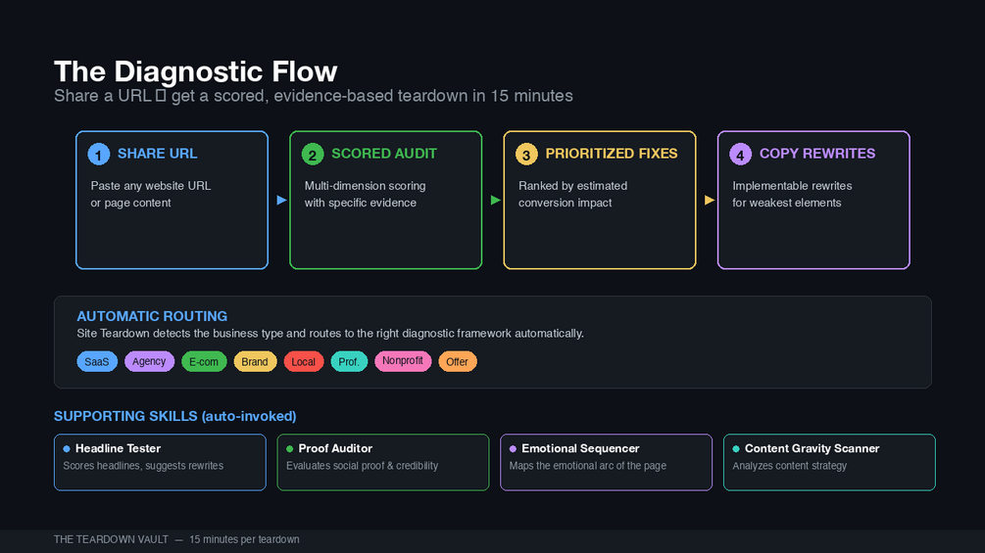Image resolution: width=985 pixels, height=553 pixels.
Task: Click the yellow arrow after Prioritized Fixes
Action: tap(710, 200)
